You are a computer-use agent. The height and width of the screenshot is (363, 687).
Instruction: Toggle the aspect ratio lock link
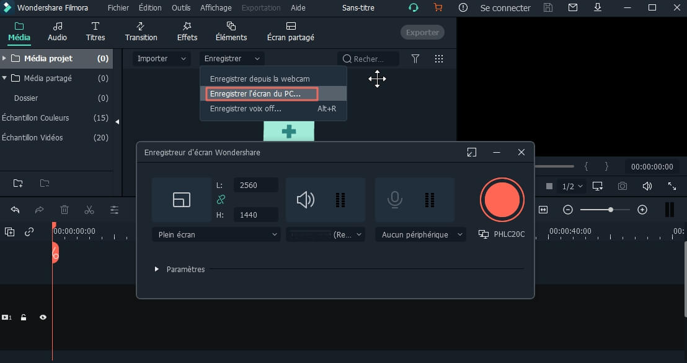[x=221, y=200]
